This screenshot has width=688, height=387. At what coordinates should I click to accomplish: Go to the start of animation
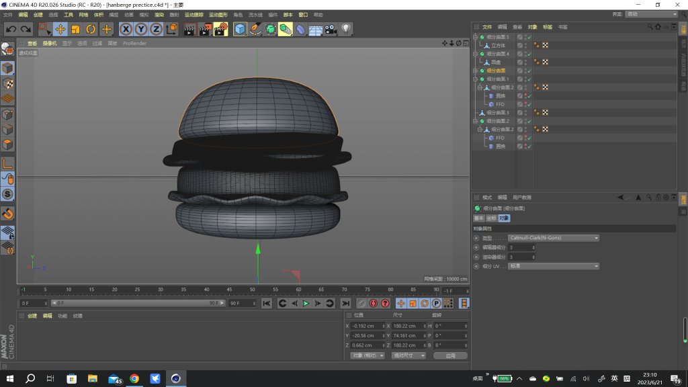coord(266,304)
